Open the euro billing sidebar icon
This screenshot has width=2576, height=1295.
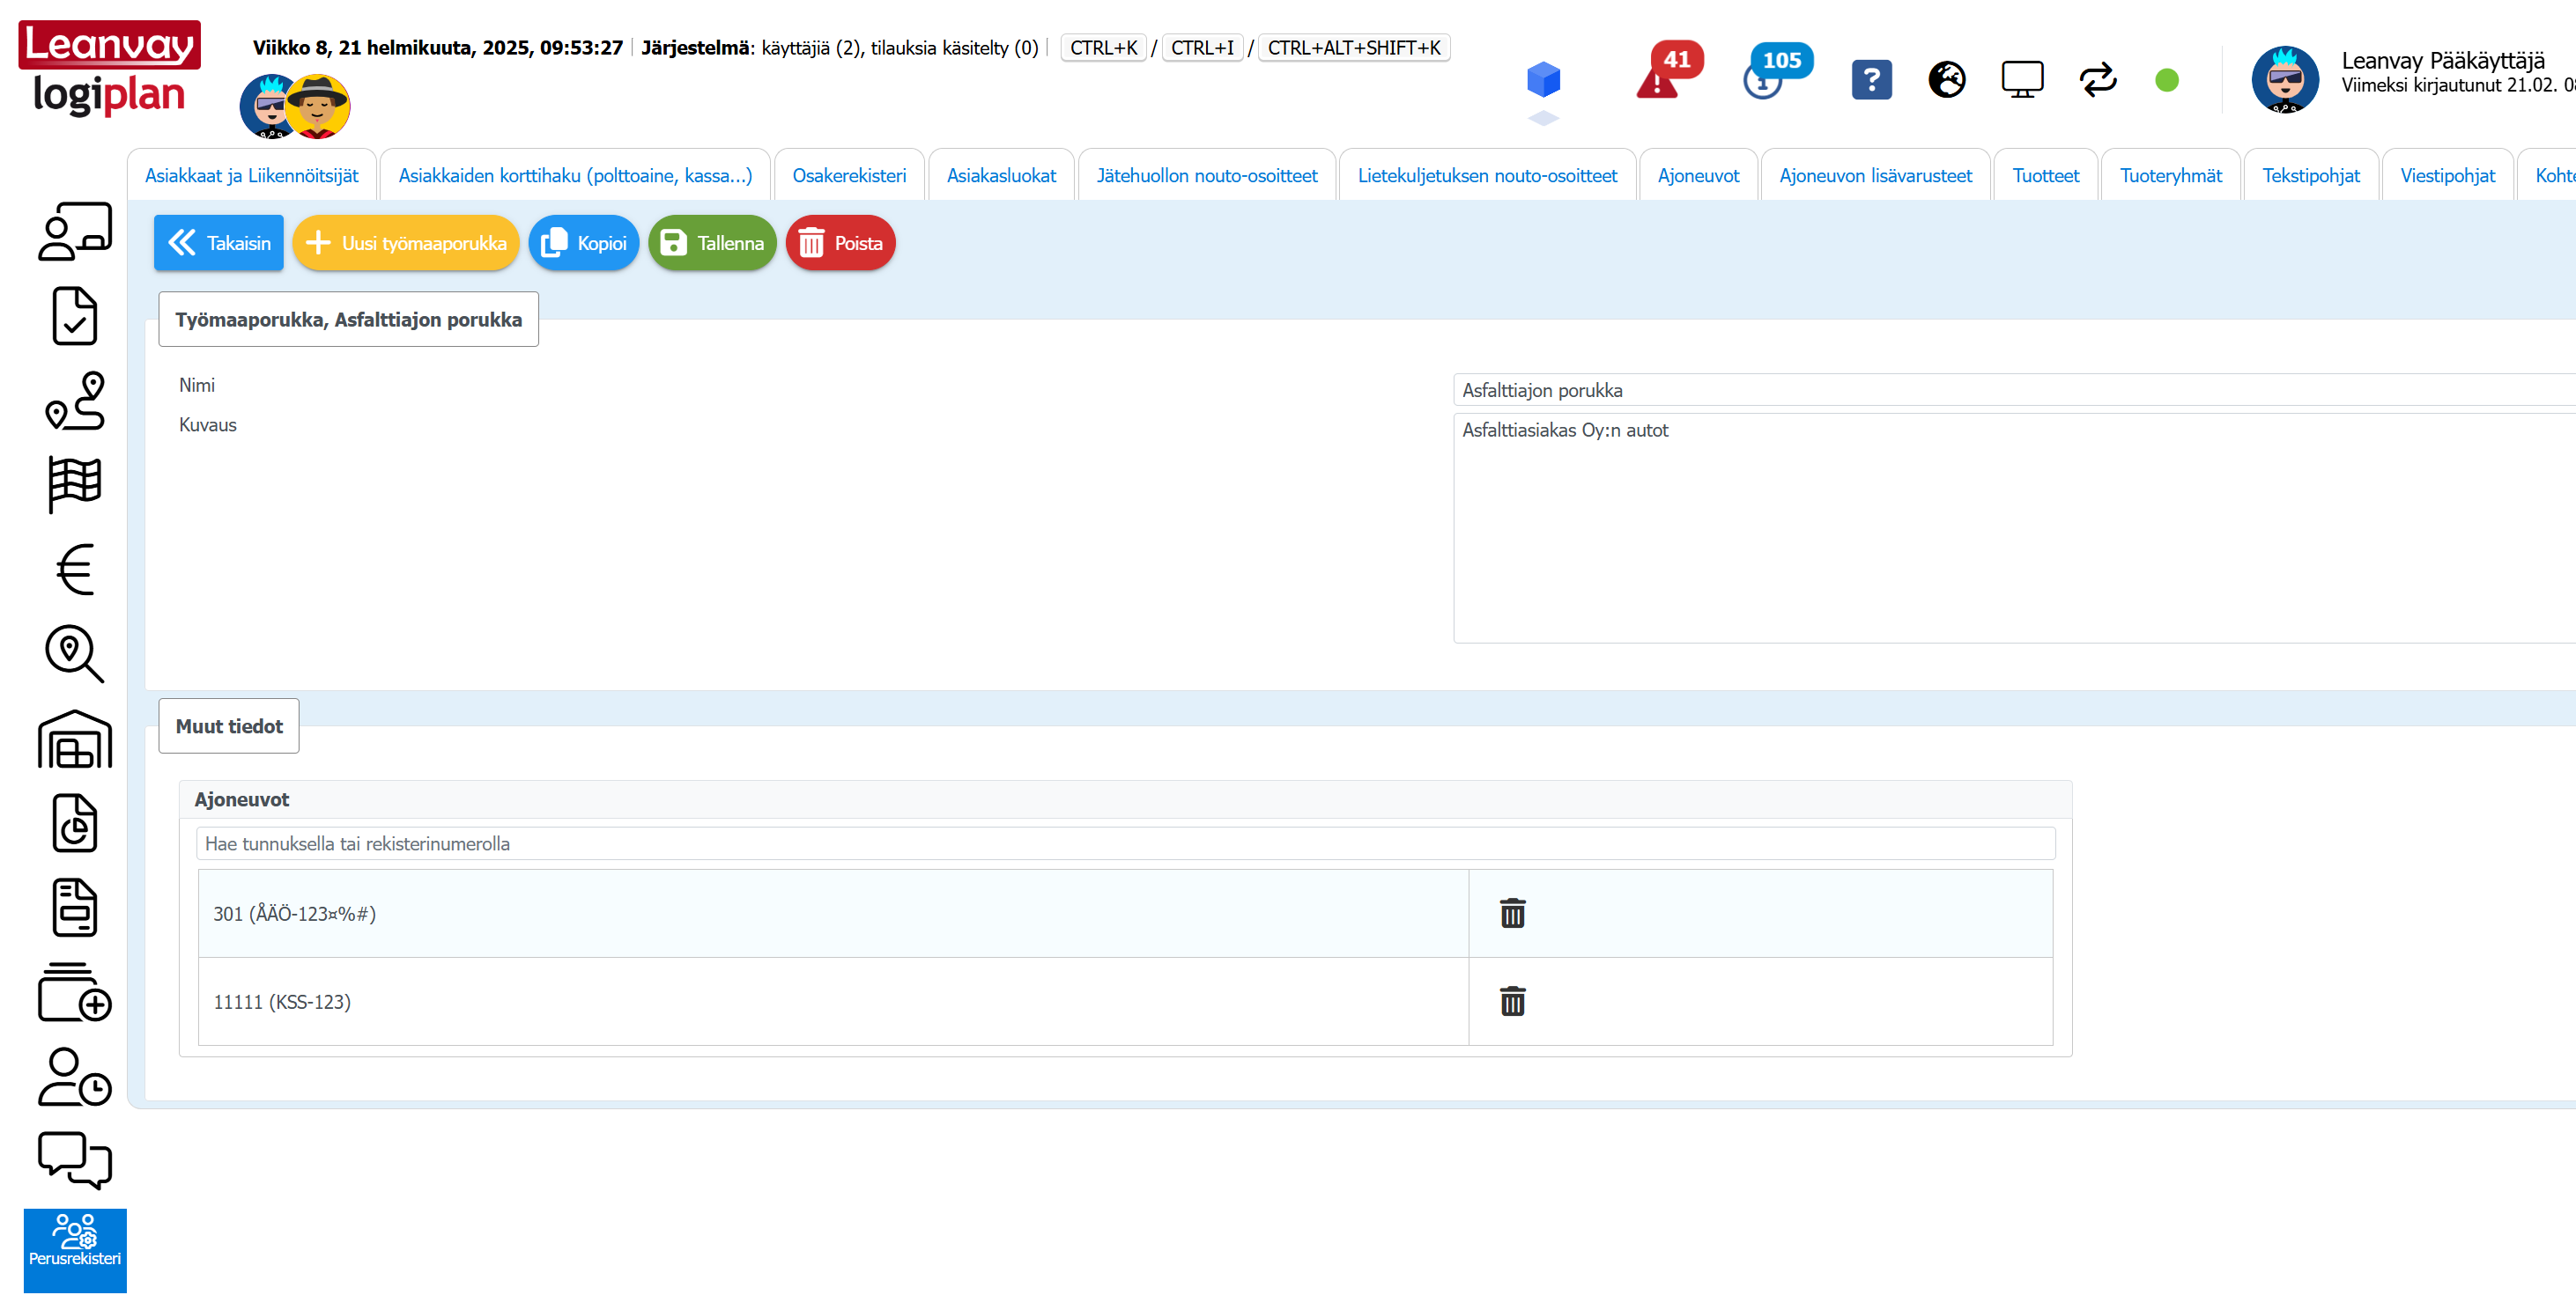coord(75,570)
